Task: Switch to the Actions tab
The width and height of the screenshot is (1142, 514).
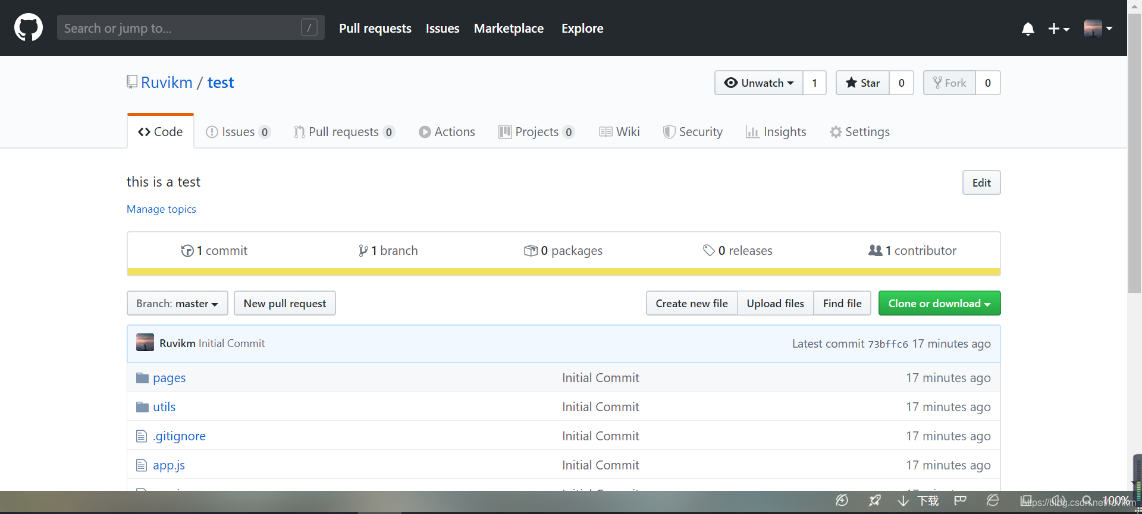Action: (447, 132)
